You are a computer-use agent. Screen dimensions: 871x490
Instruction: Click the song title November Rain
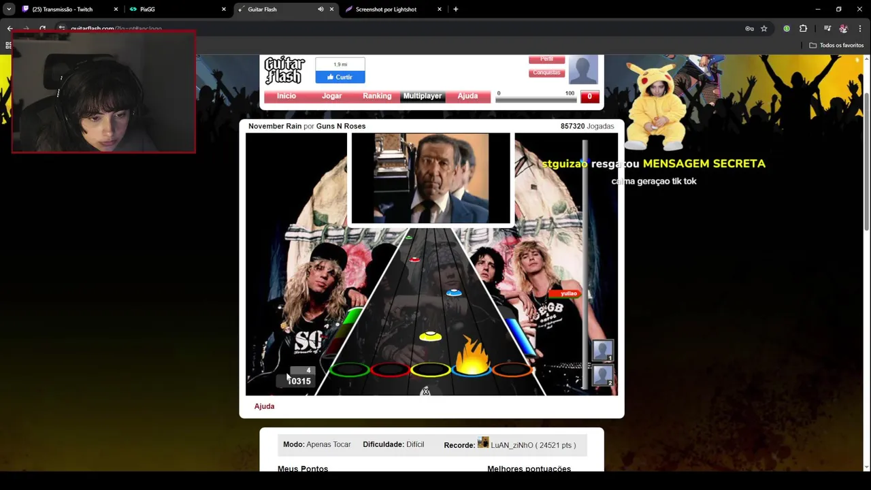click(x=275, y=126)
